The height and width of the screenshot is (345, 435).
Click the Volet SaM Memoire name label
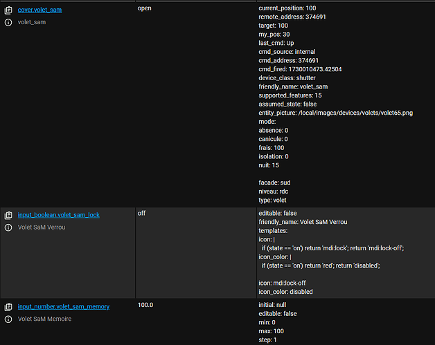tap(44, 319)
